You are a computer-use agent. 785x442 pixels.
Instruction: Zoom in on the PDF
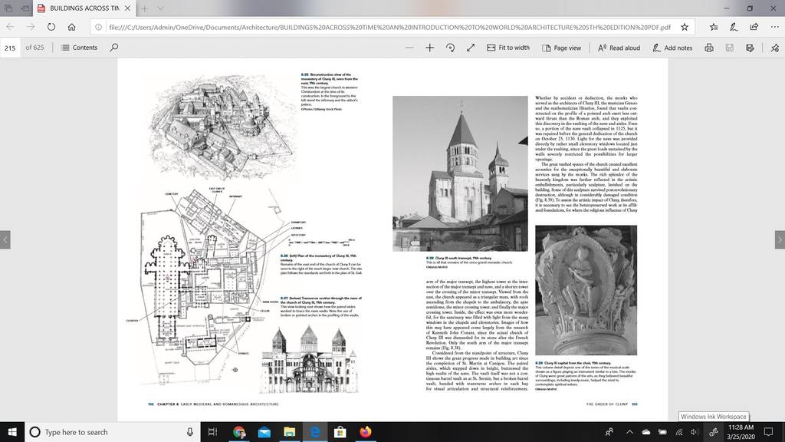[x=429, y=48]
